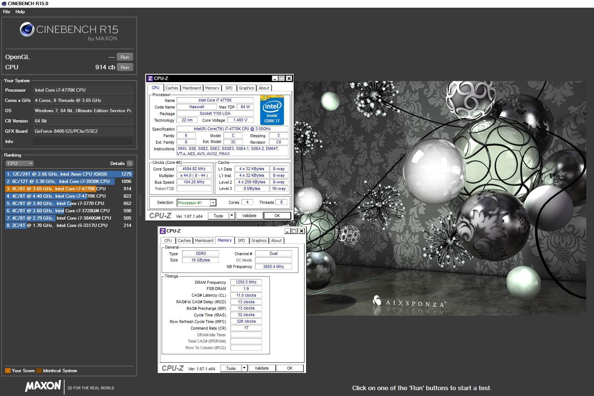
Task: Select highlighted 3.65 GHz i7-4770K row
Action: (69, 189)
